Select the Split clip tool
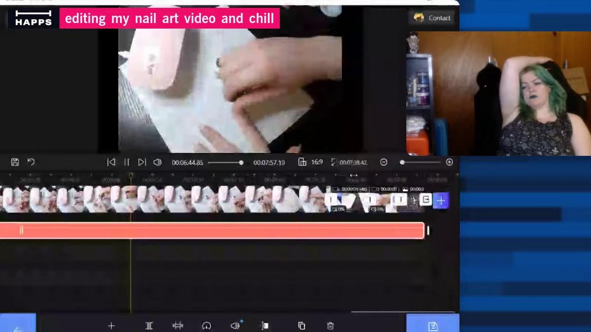 [149, 326]
